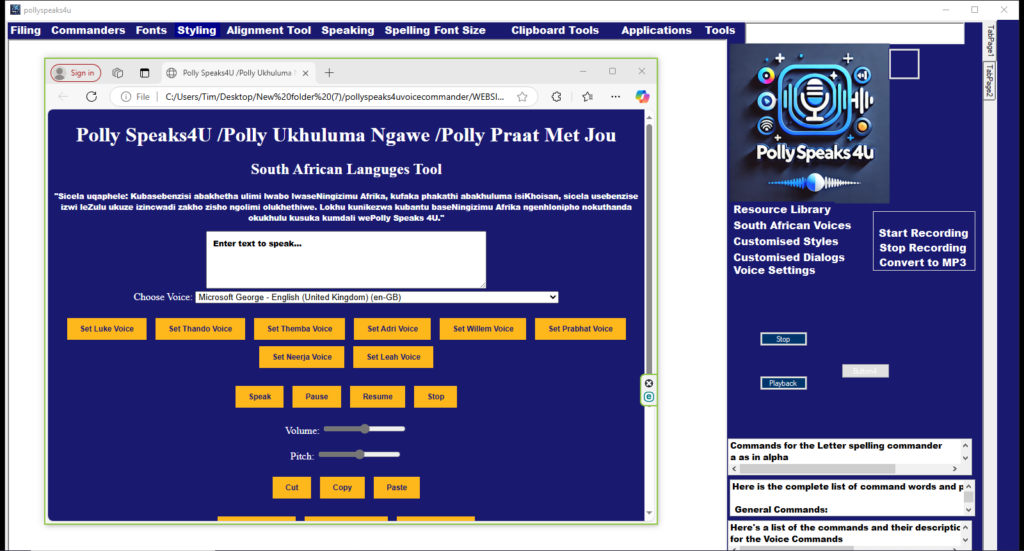Screen dimensions: 1024x551
Task: Click the browser refresh icon
Action: (x=92, y=97)
